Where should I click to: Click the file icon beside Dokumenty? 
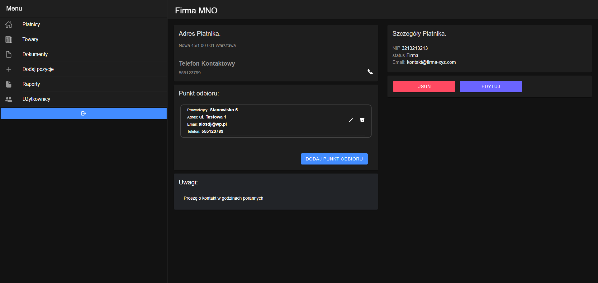click(x=8, y=54)
